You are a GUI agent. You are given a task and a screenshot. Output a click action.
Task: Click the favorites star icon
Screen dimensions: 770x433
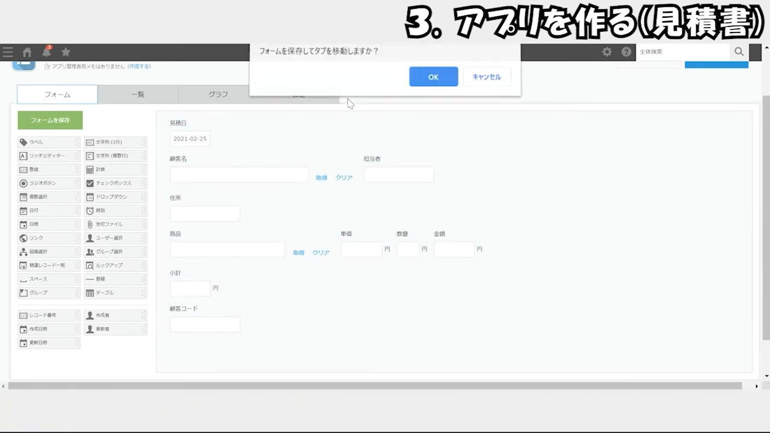(x=66, y=52)
